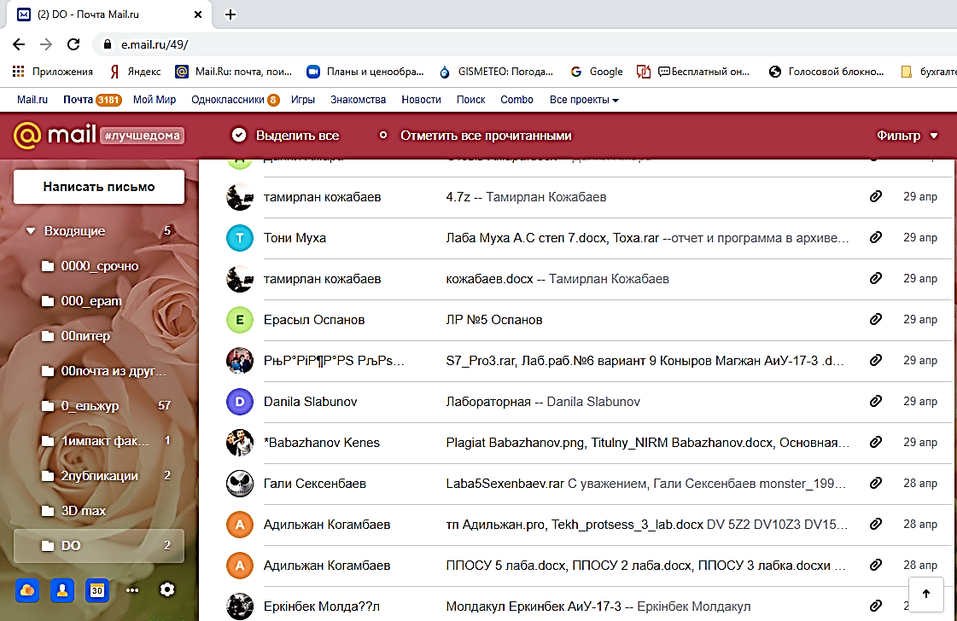Open the Фильтр dropdown
The height and width of the screenshot is (621, 957).
[x=907, y=136]
